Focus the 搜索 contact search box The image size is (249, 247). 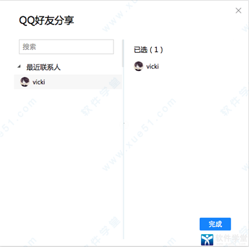[x=66, y=47]
